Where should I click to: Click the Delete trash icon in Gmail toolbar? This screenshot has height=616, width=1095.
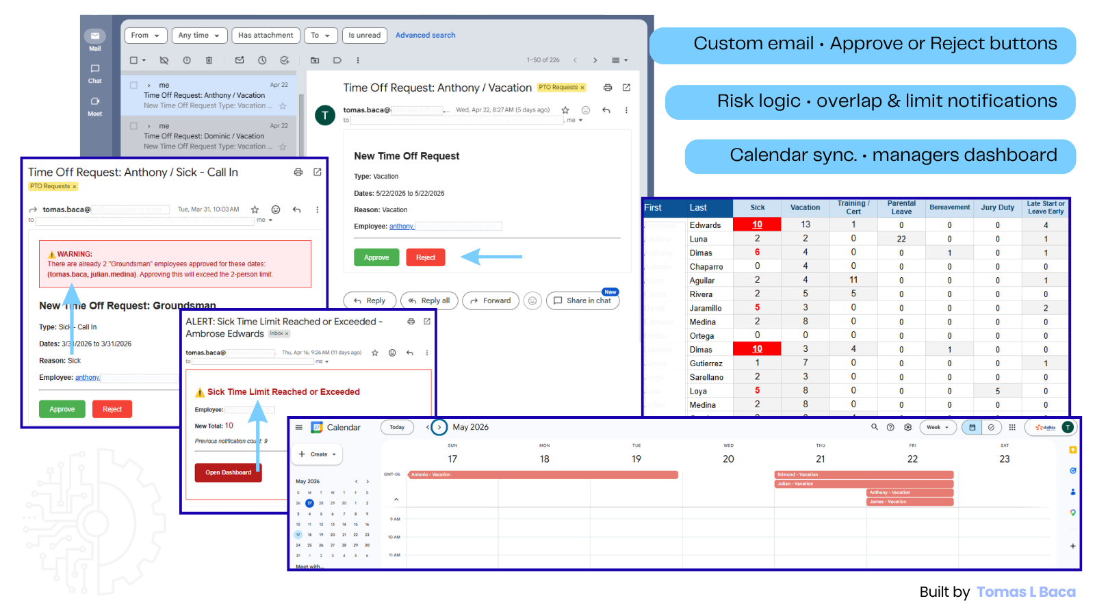click(209, 60)
